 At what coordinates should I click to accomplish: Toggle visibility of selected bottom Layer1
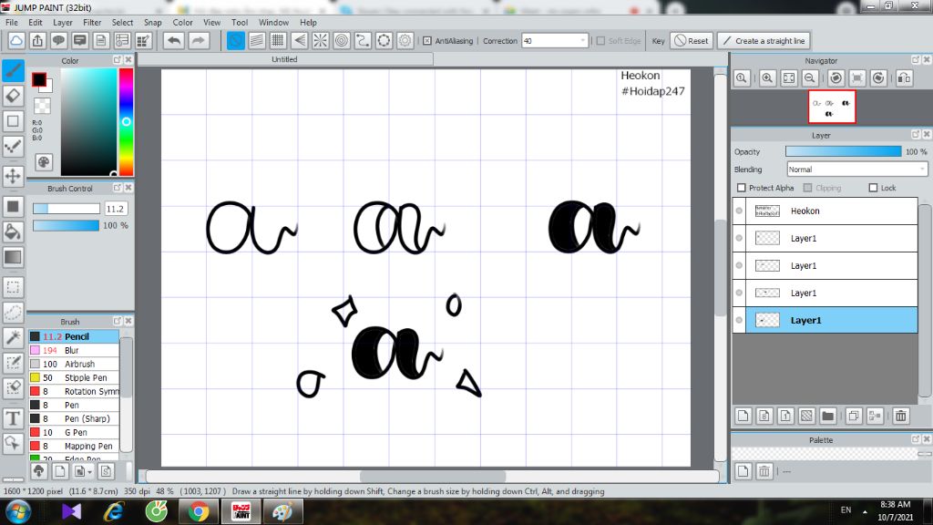tap(739, 320)
